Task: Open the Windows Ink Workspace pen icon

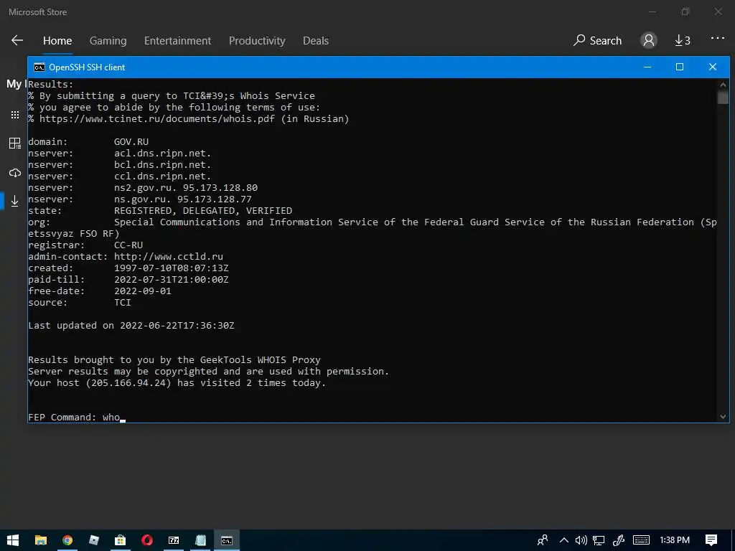Action: 619,540
